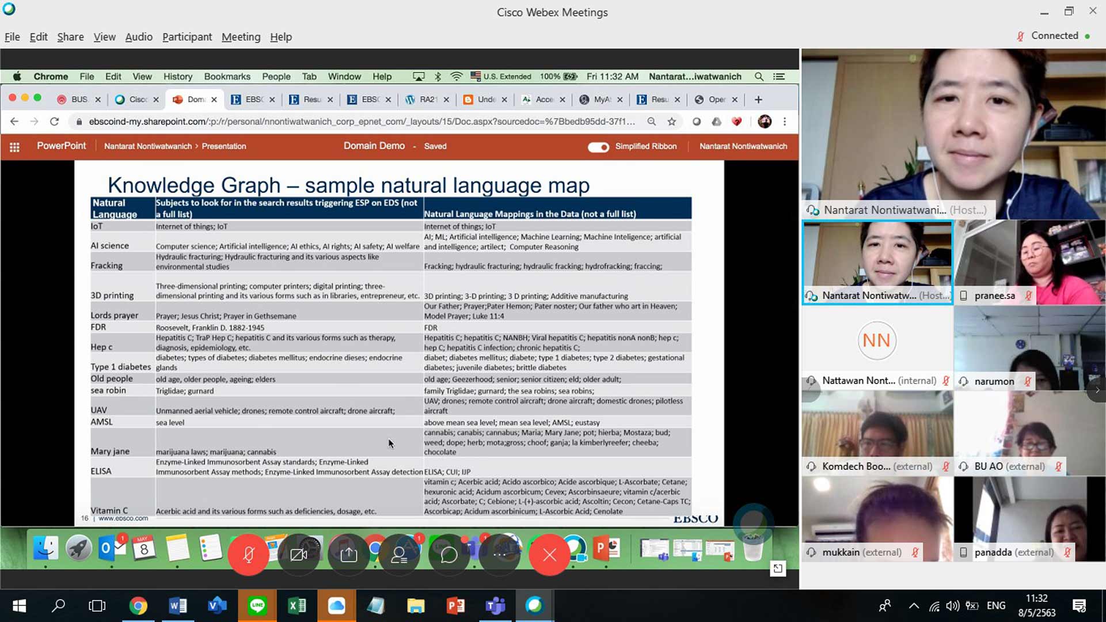The height and width of the screenshot is (622, 1106).
Task: Unmute microphone with the red mic button
Action: click(248, 555)
